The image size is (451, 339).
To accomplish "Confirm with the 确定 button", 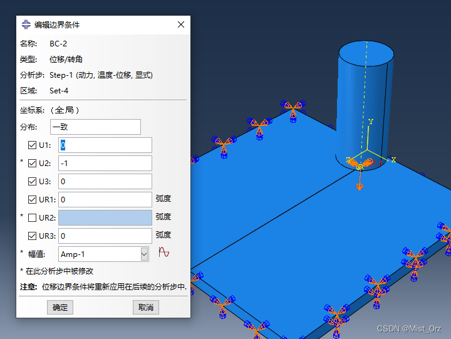I will click(x=60, y=307).
